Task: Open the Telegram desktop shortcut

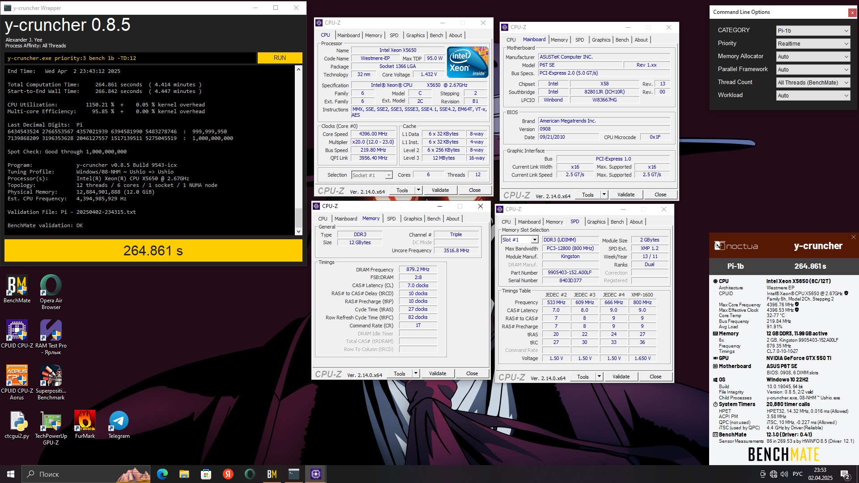Action: 119,424
